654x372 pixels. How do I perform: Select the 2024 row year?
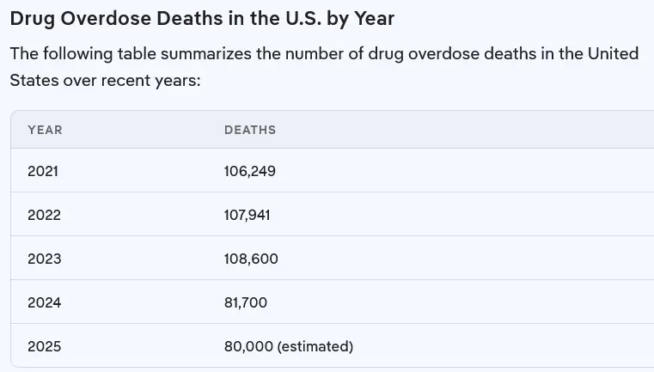tap(45, 302)
